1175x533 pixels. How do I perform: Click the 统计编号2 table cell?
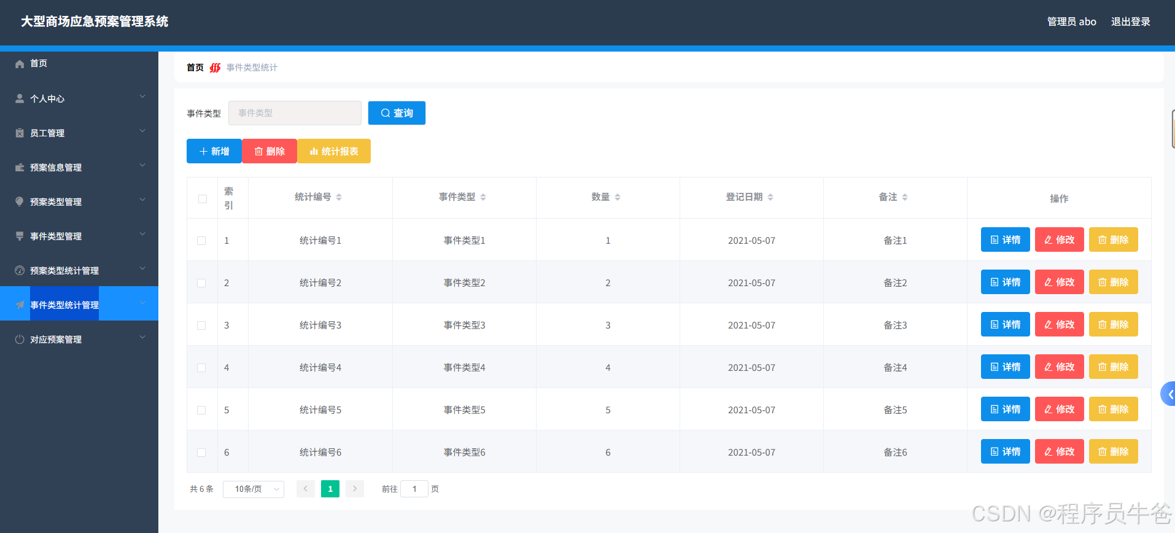(320, 283)
